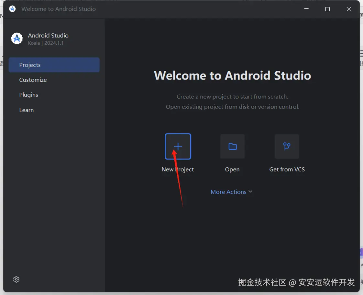Select the Projects tab
This screenshot has width=363, height=295.
point(54,65)
